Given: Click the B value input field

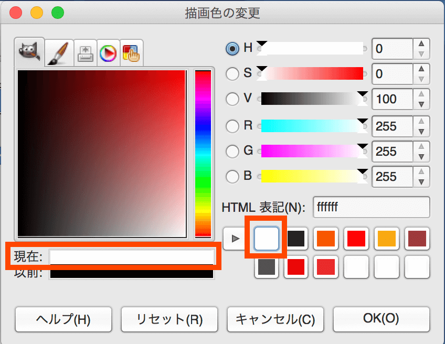Looking at the screenshot, I should [x=392, y=176].
